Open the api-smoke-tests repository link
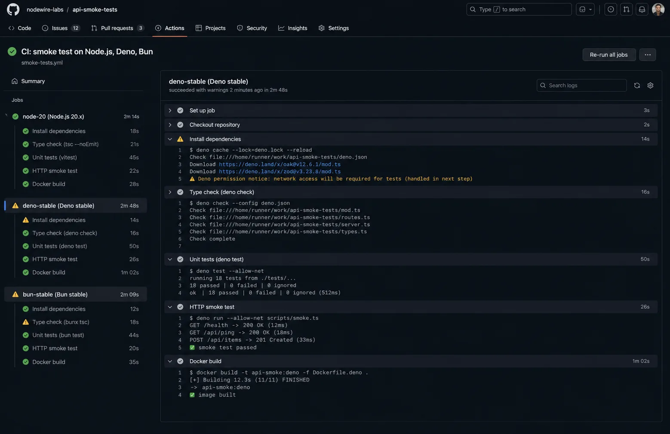 95,9
